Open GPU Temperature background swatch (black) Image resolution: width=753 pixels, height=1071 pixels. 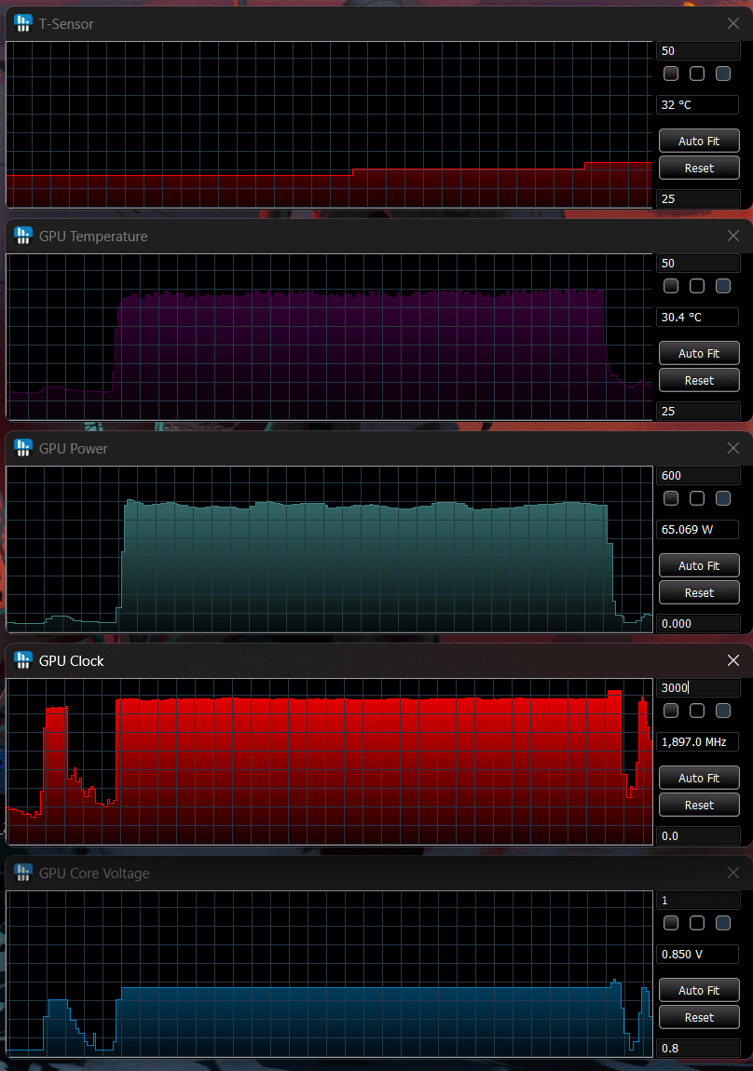(697, 286)
